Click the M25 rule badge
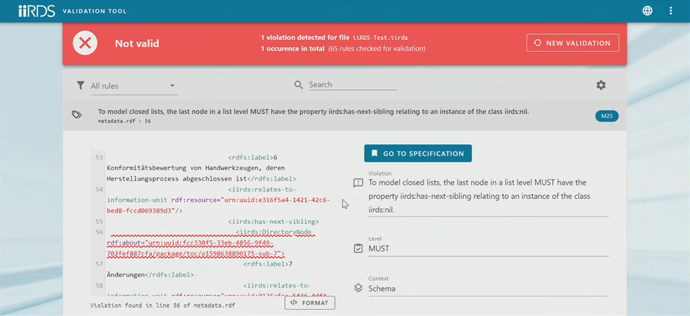 click(x=607, y=116)
